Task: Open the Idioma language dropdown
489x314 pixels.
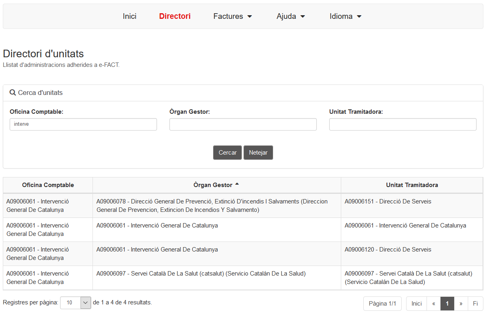Action: [345, 16]
